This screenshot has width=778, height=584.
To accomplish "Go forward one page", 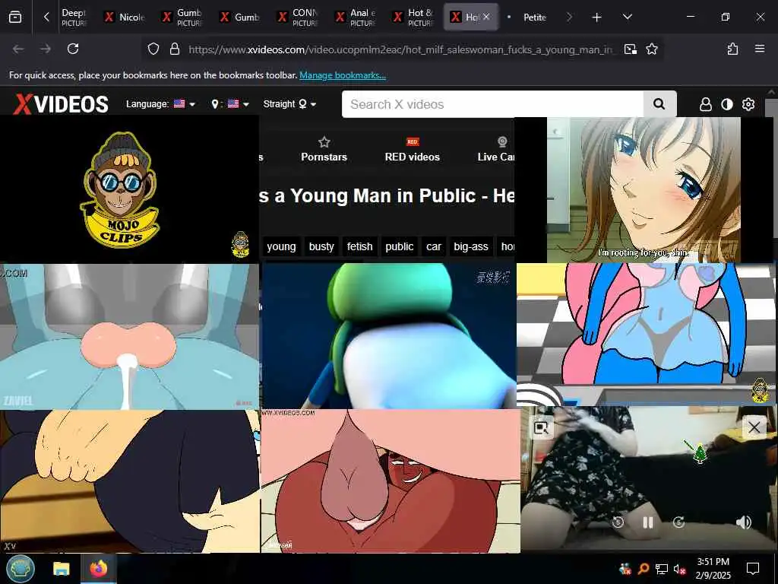I will [x=45, y=49].
